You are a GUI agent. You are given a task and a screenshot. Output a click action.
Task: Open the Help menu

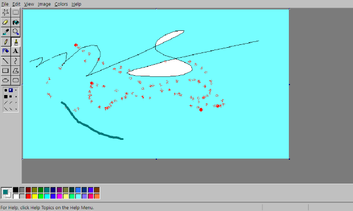(x=76, y=4)
